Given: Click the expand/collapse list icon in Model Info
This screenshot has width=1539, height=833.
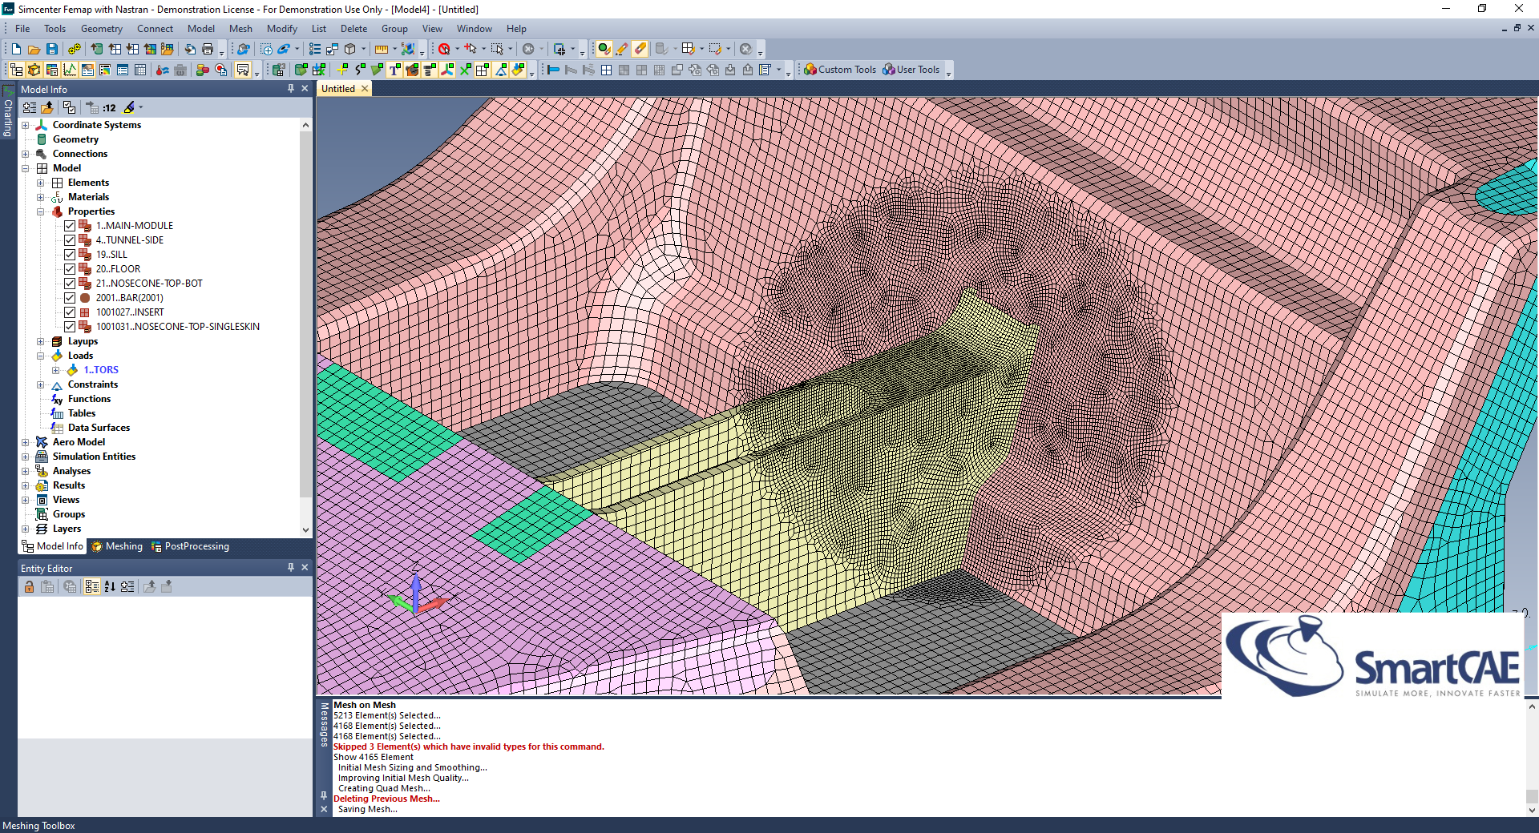Looking at the screenshot, I should point(30,107).
